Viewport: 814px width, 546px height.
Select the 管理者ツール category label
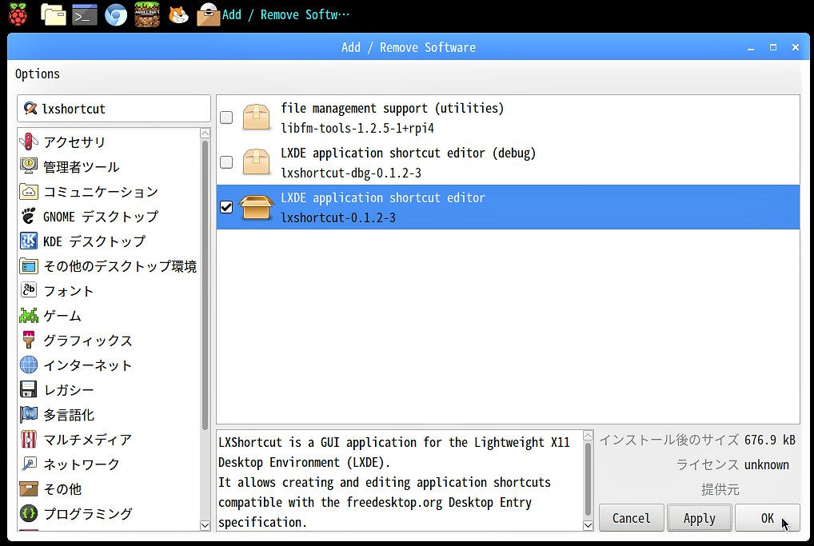click(82, 166)
